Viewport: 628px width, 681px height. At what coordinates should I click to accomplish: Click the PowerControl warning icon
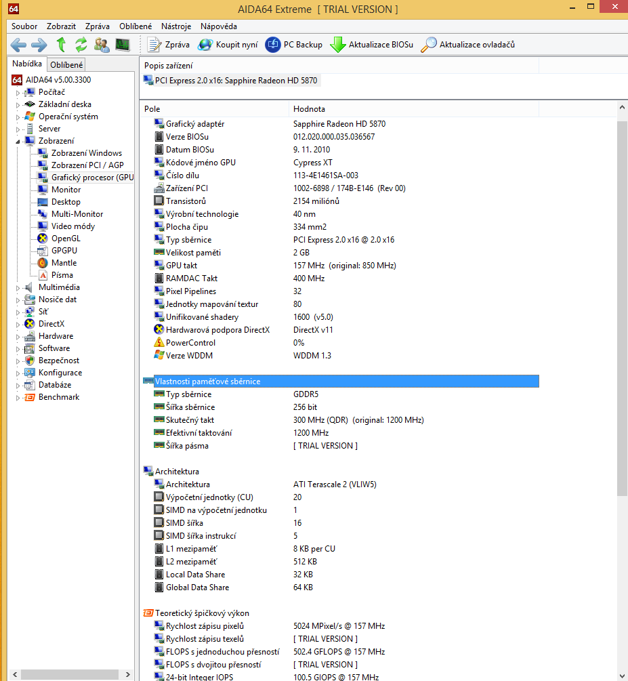[159, 342]
